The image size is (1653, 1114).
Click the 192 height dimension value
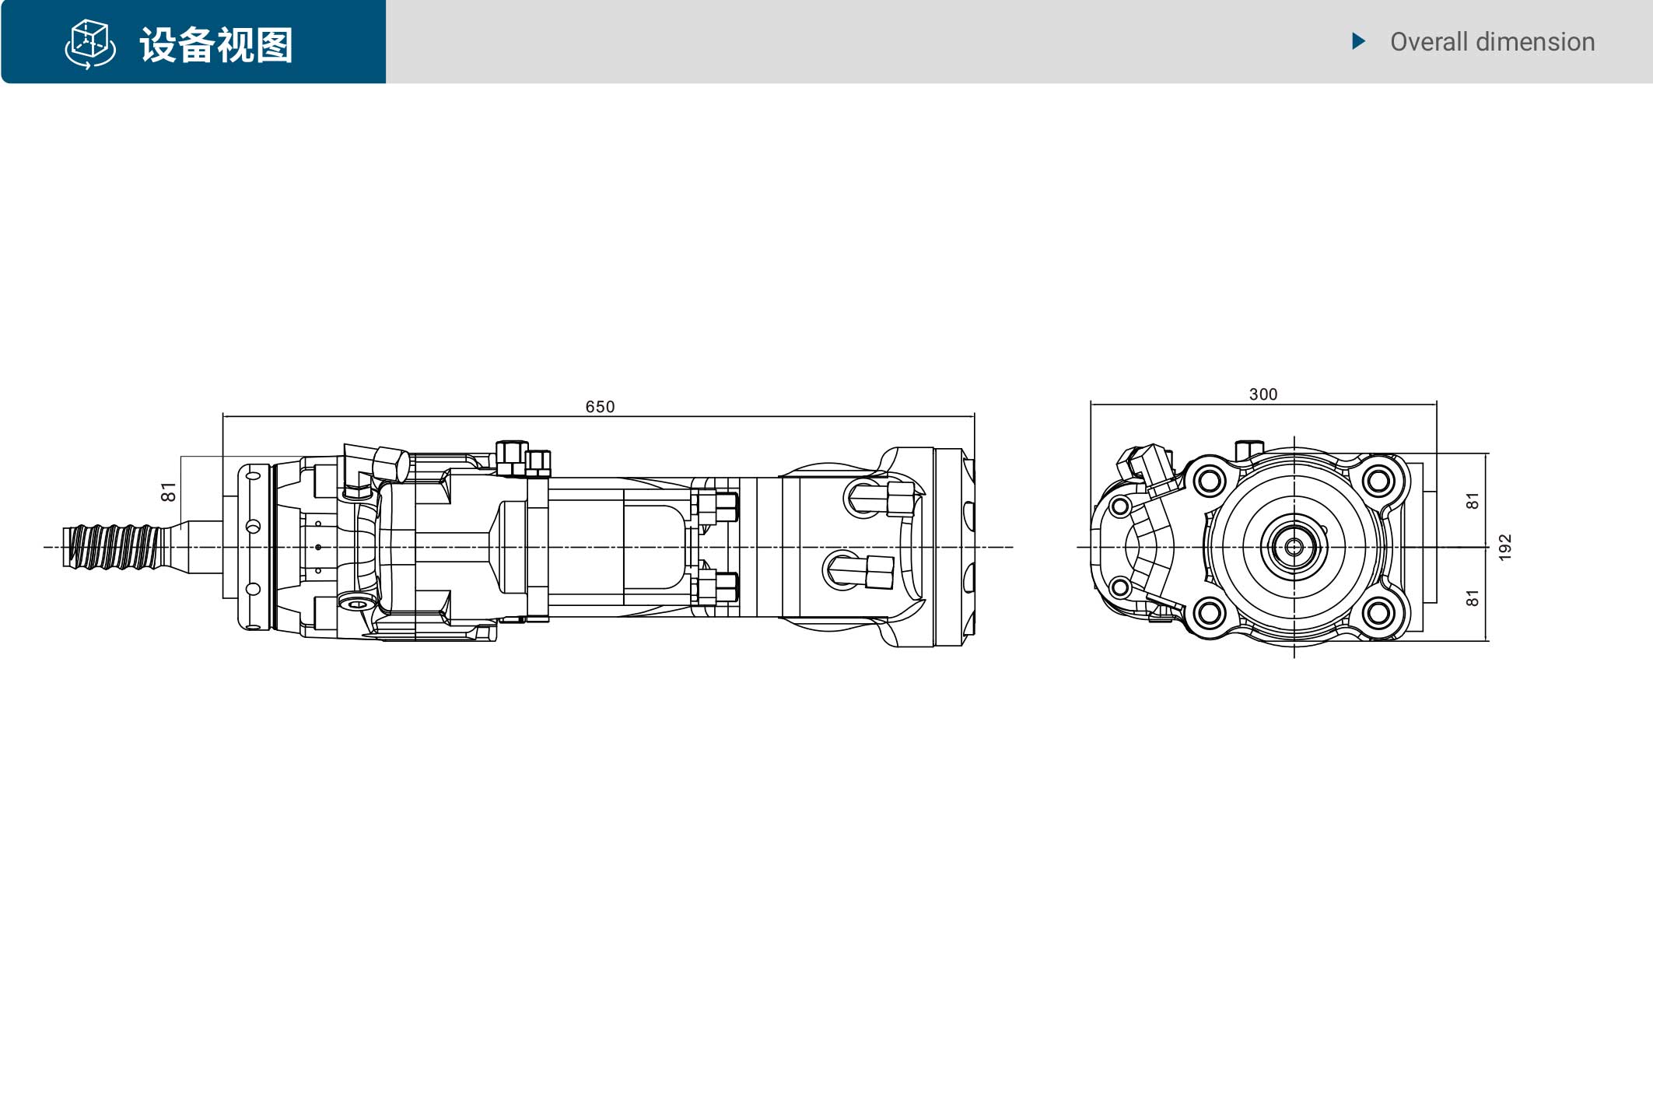[1505, 547]
